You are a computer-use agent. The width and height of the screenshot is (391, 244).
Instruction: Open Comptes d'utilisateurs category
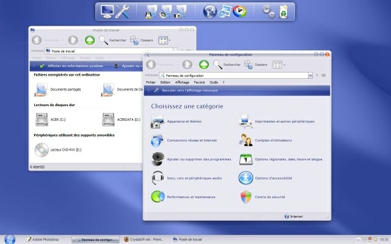246,140
